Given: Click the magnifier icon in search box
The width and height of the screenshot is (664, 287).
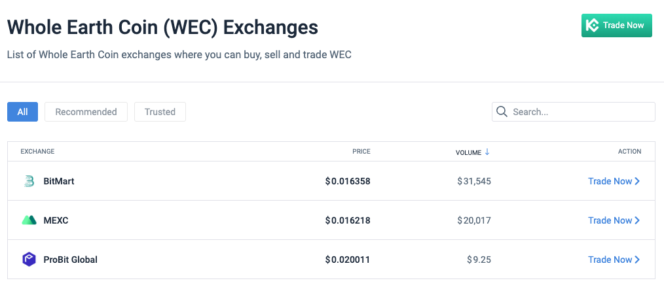Looking at the screenshot, I should tap(502, 112).
